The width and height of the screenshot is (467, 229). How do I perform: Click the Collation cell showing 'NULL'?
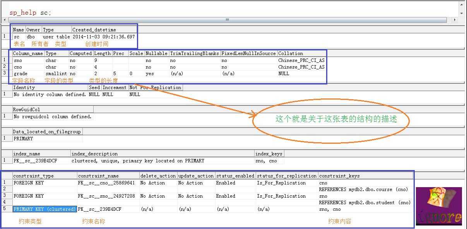coord(302,73)
